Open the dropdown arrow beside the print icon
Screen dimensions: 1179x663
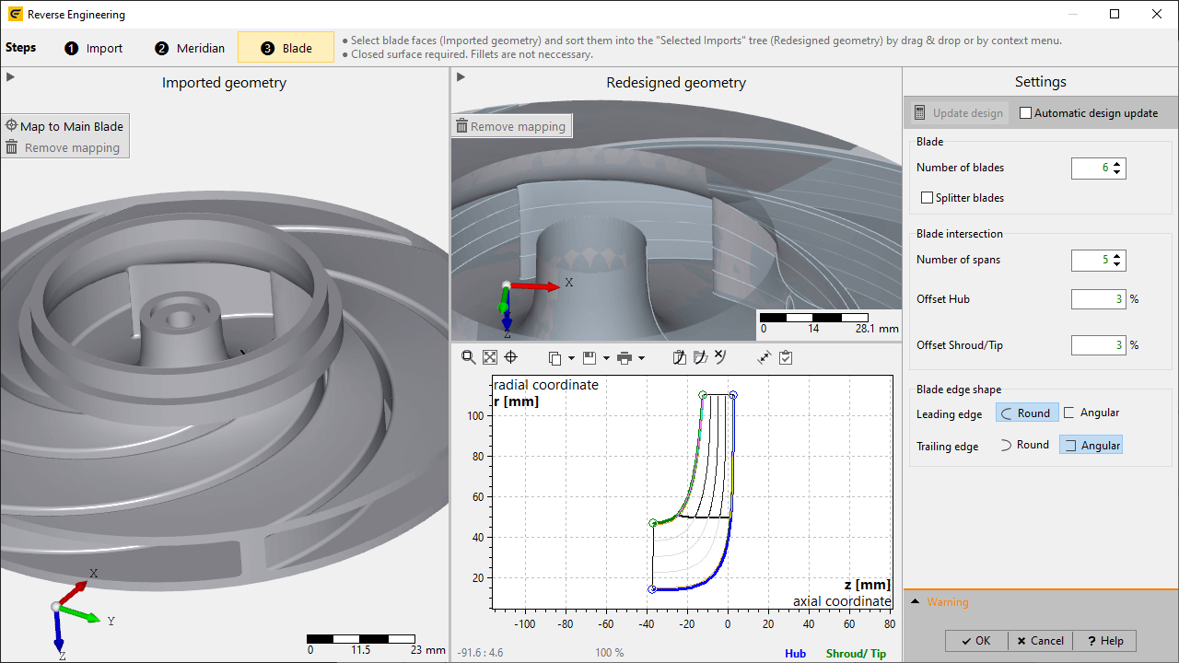click(641, 358)
